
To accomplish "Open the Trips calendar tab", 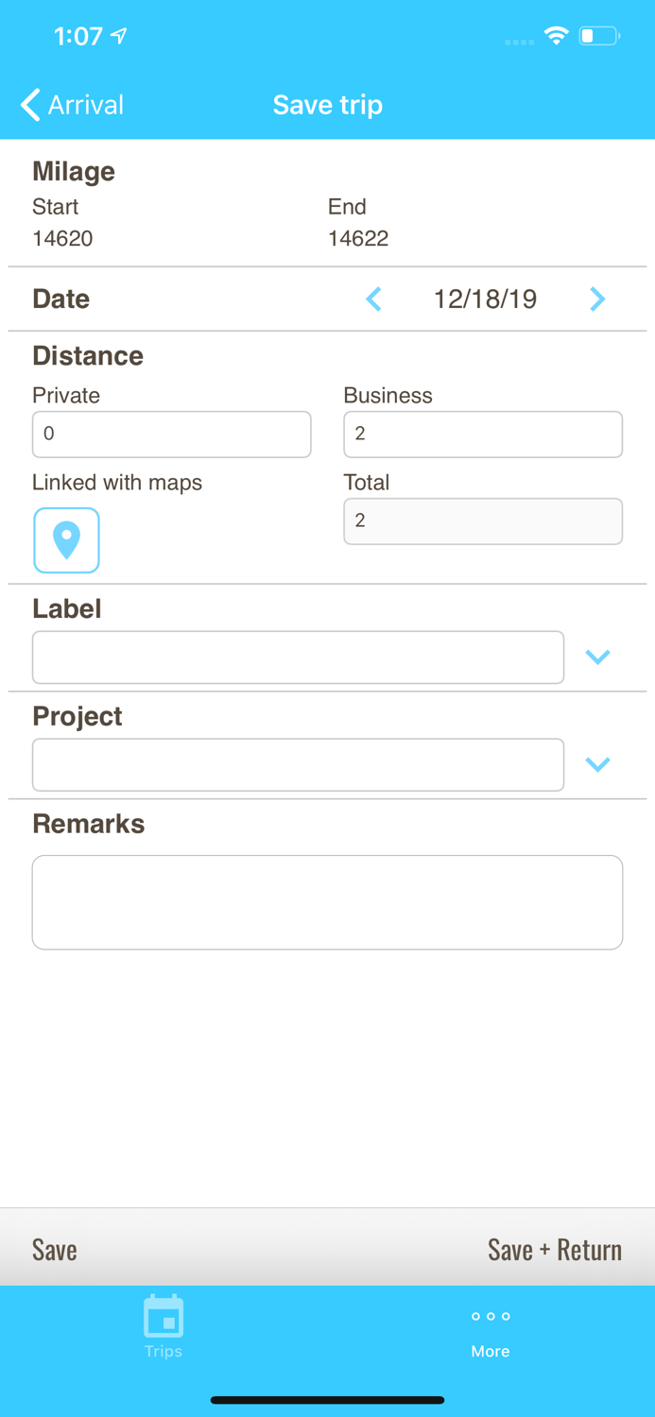I will coord(164,1326).
